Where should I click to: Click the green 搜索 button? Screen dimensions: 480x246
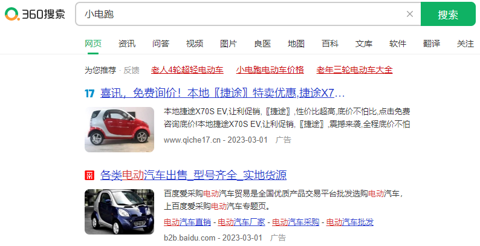448,14
